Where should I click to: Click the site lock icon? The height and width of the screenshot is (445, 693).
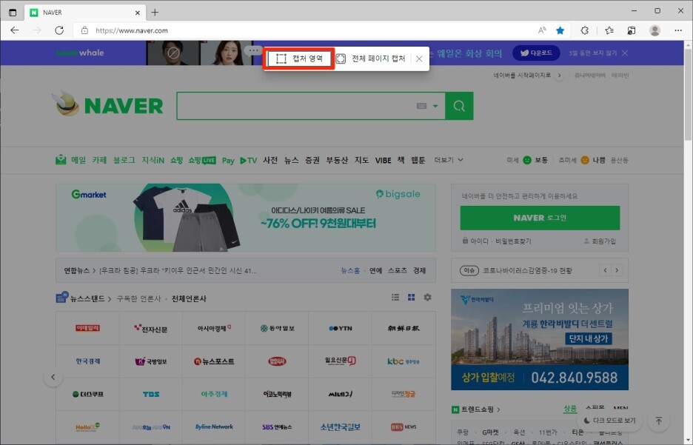tap(84, 30)
